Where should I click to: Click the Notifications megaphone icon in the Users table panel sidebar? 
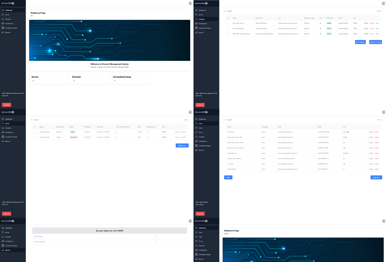click(196, 141)
